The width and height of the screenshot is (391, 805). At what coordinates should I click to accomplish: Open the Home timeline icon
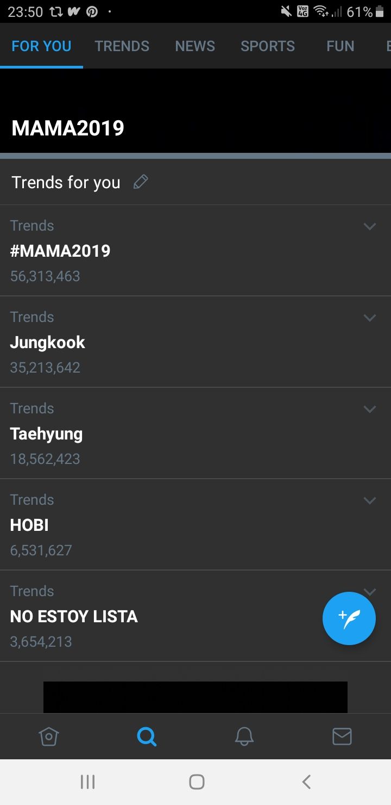(49, 737)
